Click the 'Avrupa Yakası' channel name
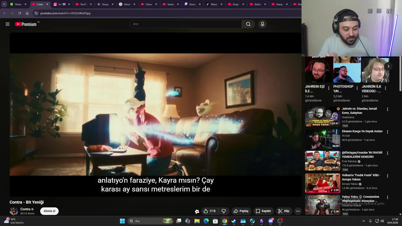 coord(350,184)
